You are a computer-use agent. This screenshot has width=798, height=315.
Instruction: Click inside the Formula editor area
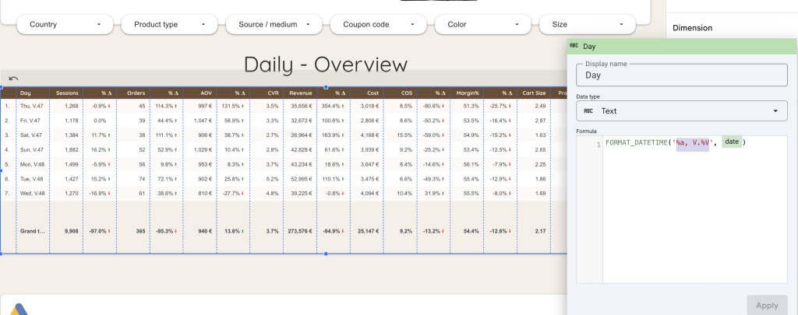(694, 218)
